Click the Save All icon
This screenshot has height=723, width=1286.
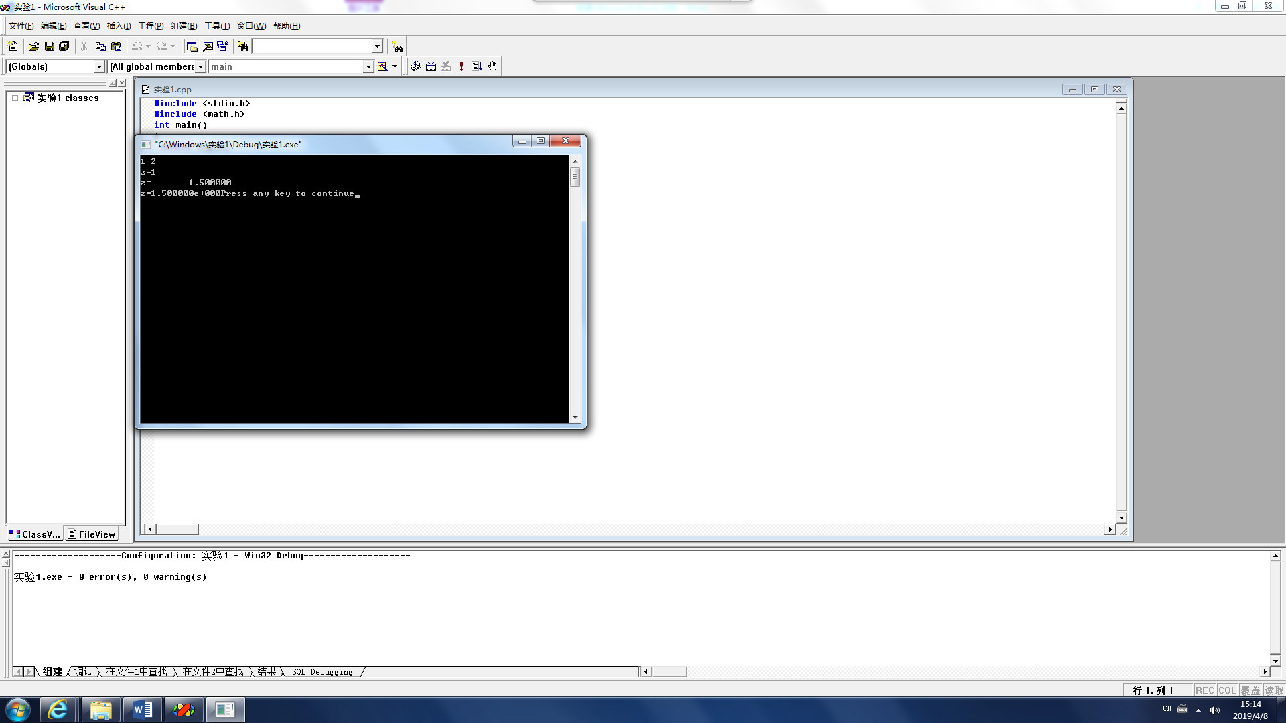pyautogui.click(x=64, y=46)
